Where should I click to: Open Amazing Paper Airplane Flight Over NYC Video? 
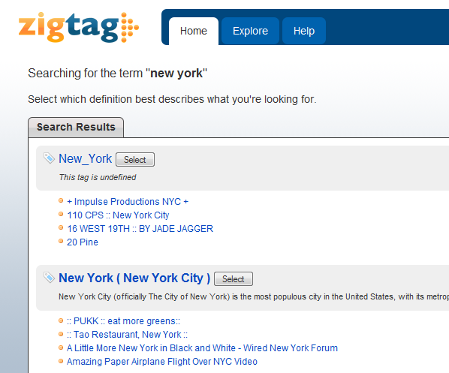pos(162,362)
